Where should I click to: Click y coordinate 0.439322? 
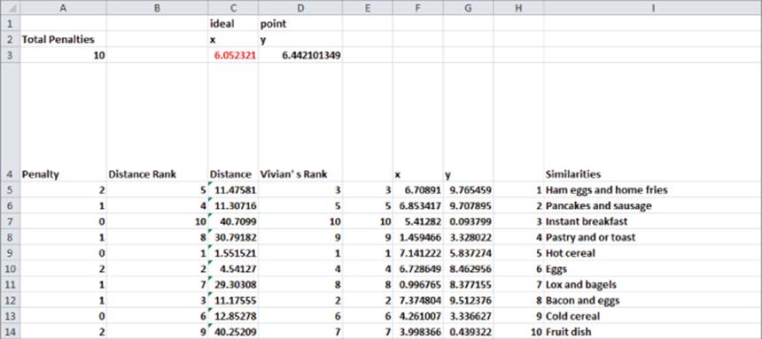pos(468,332)
